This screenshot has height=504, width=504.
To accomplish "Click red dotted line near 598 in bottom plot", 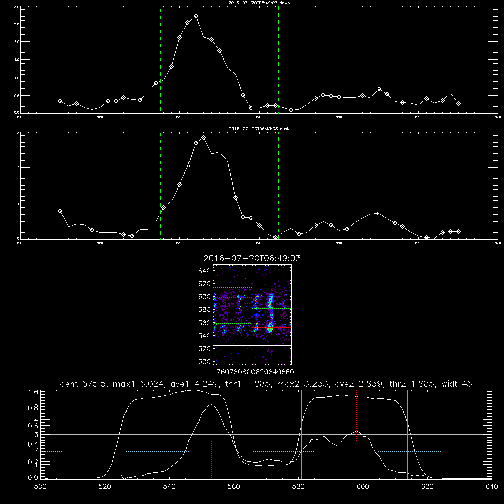I will [356, 434].
